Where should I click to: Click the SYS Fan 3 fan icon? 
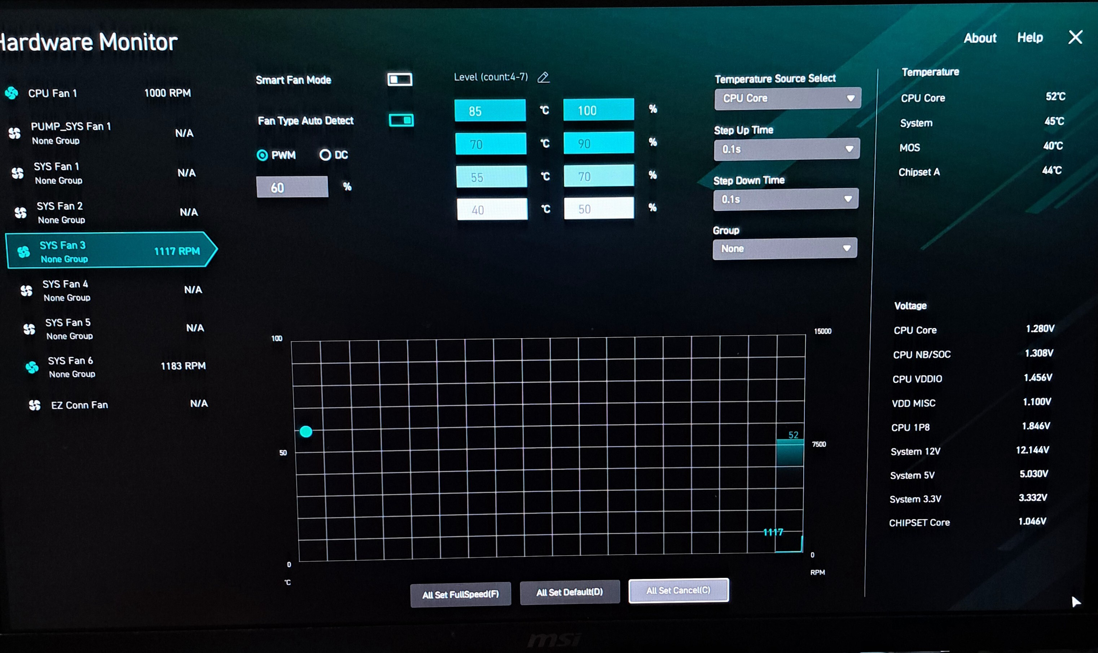coord(24,251)
